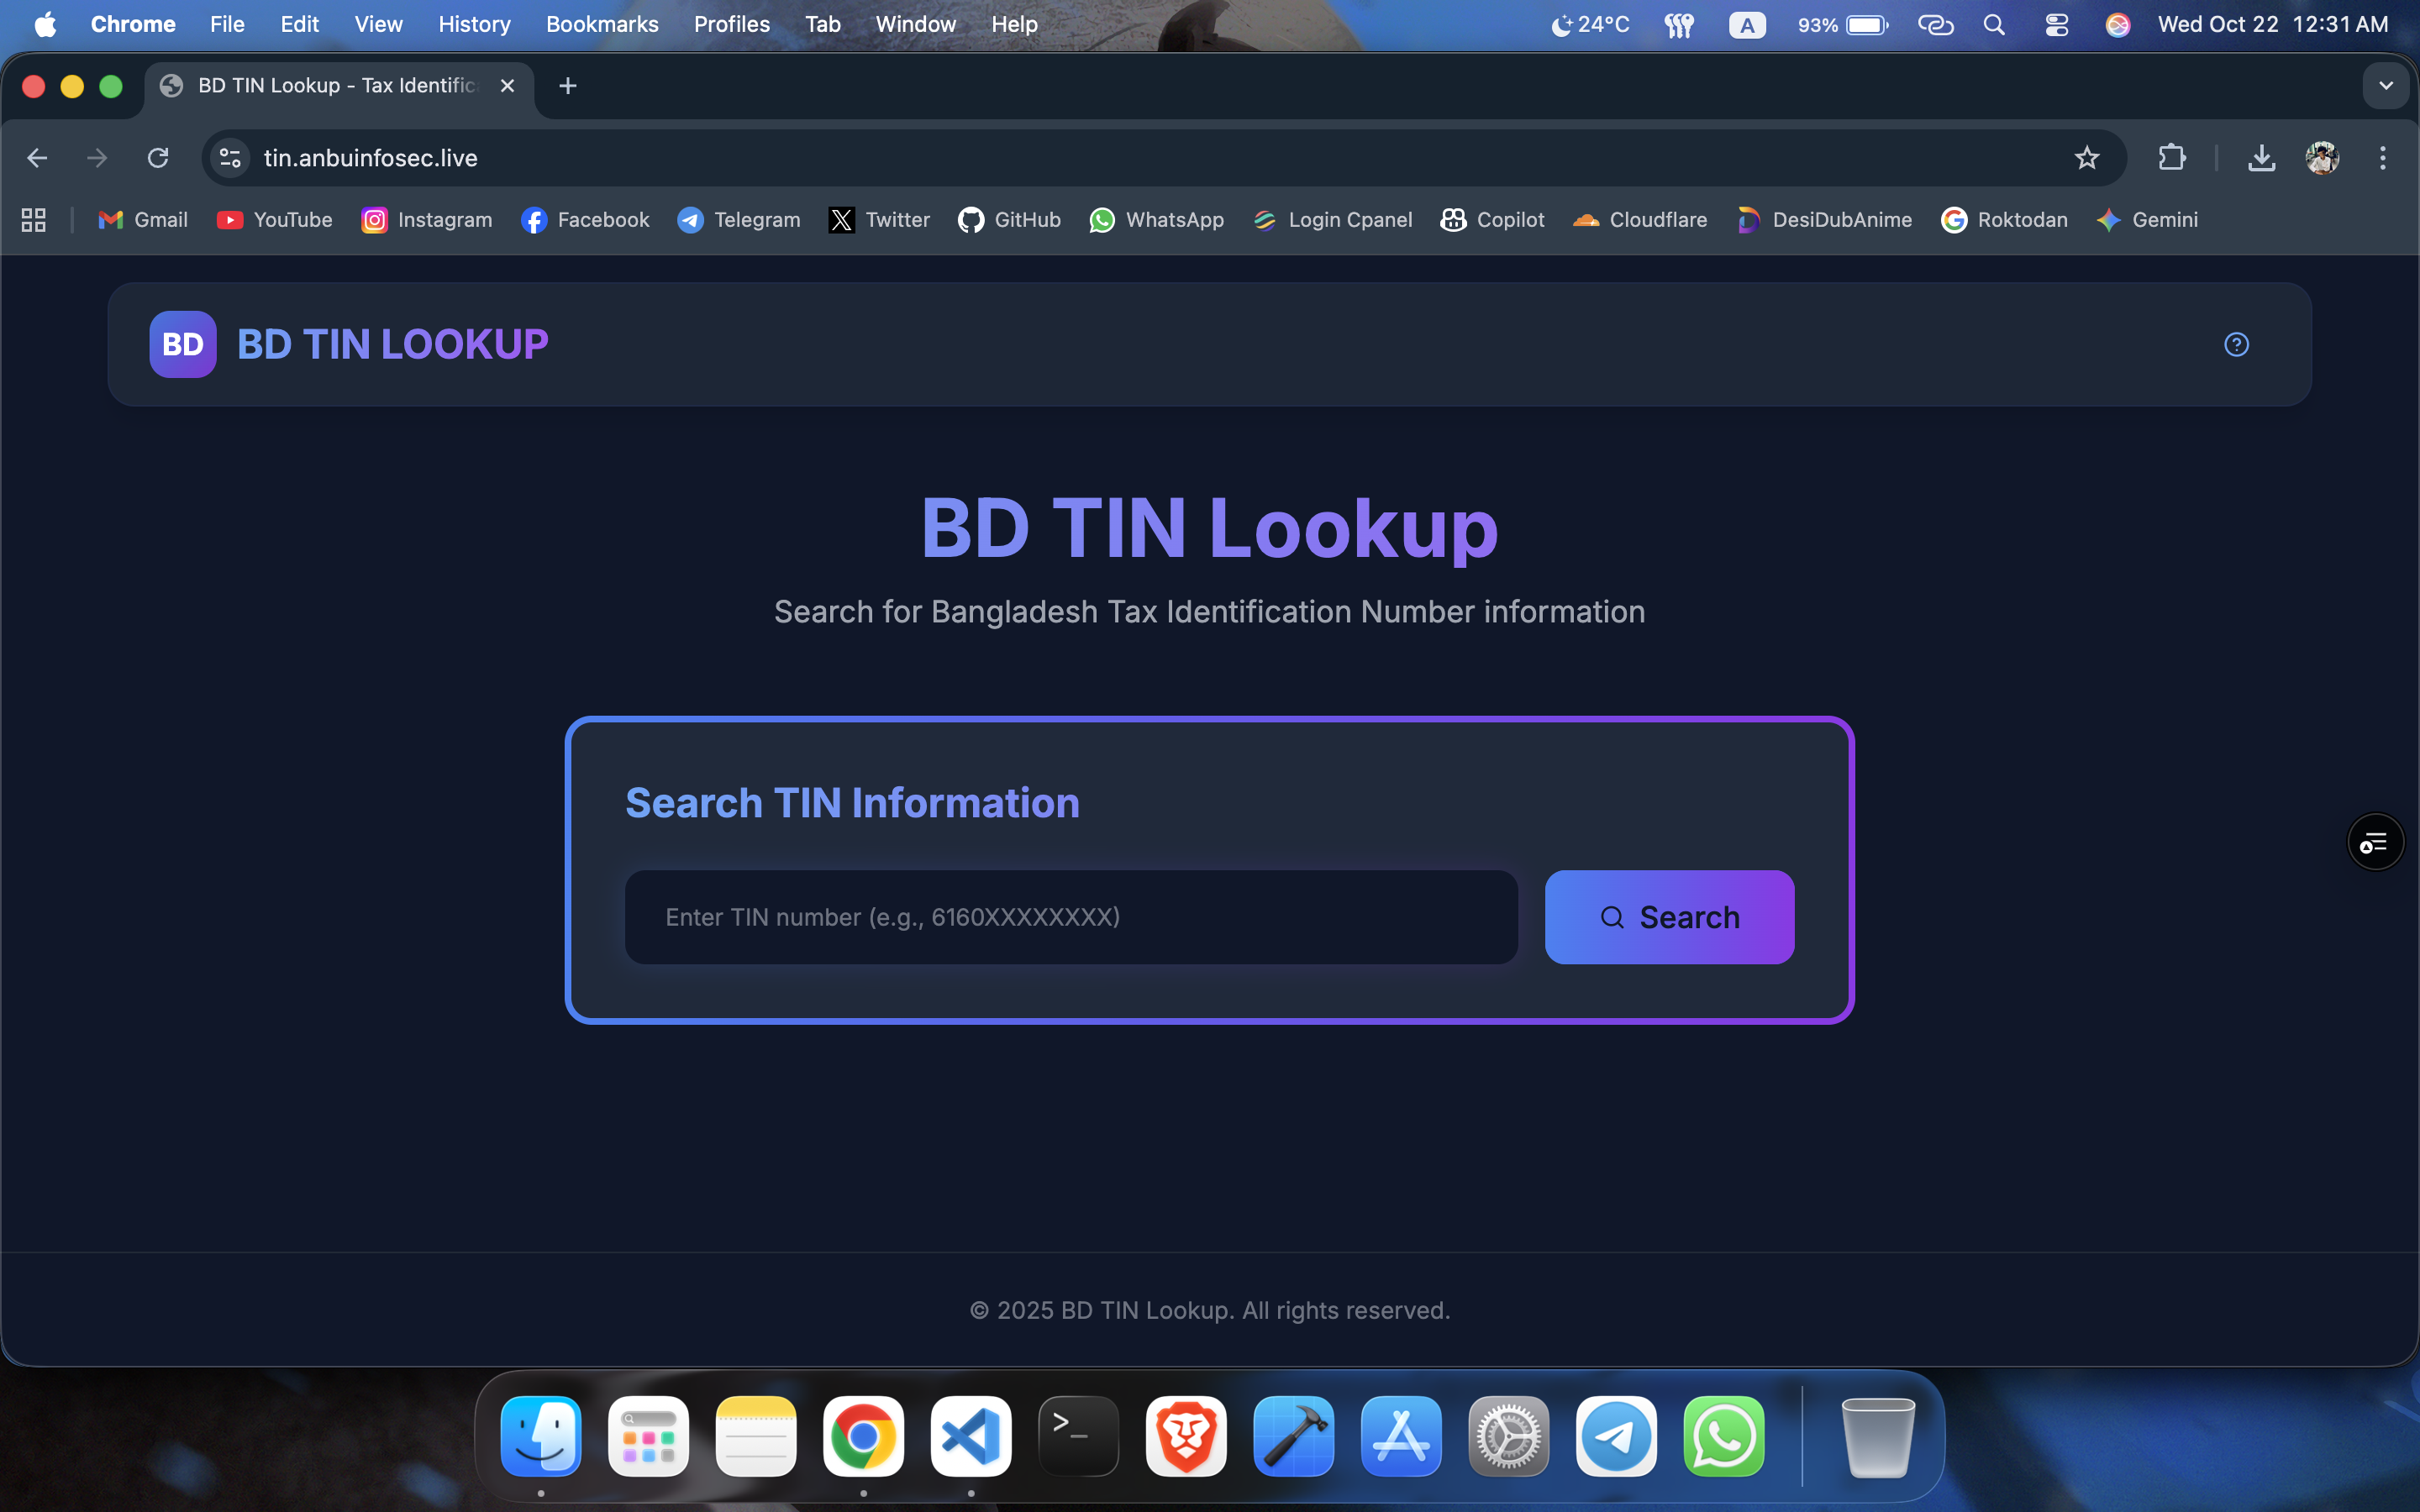
Task: Open Control Center in the menu bar
Action: coord(2055,24)
